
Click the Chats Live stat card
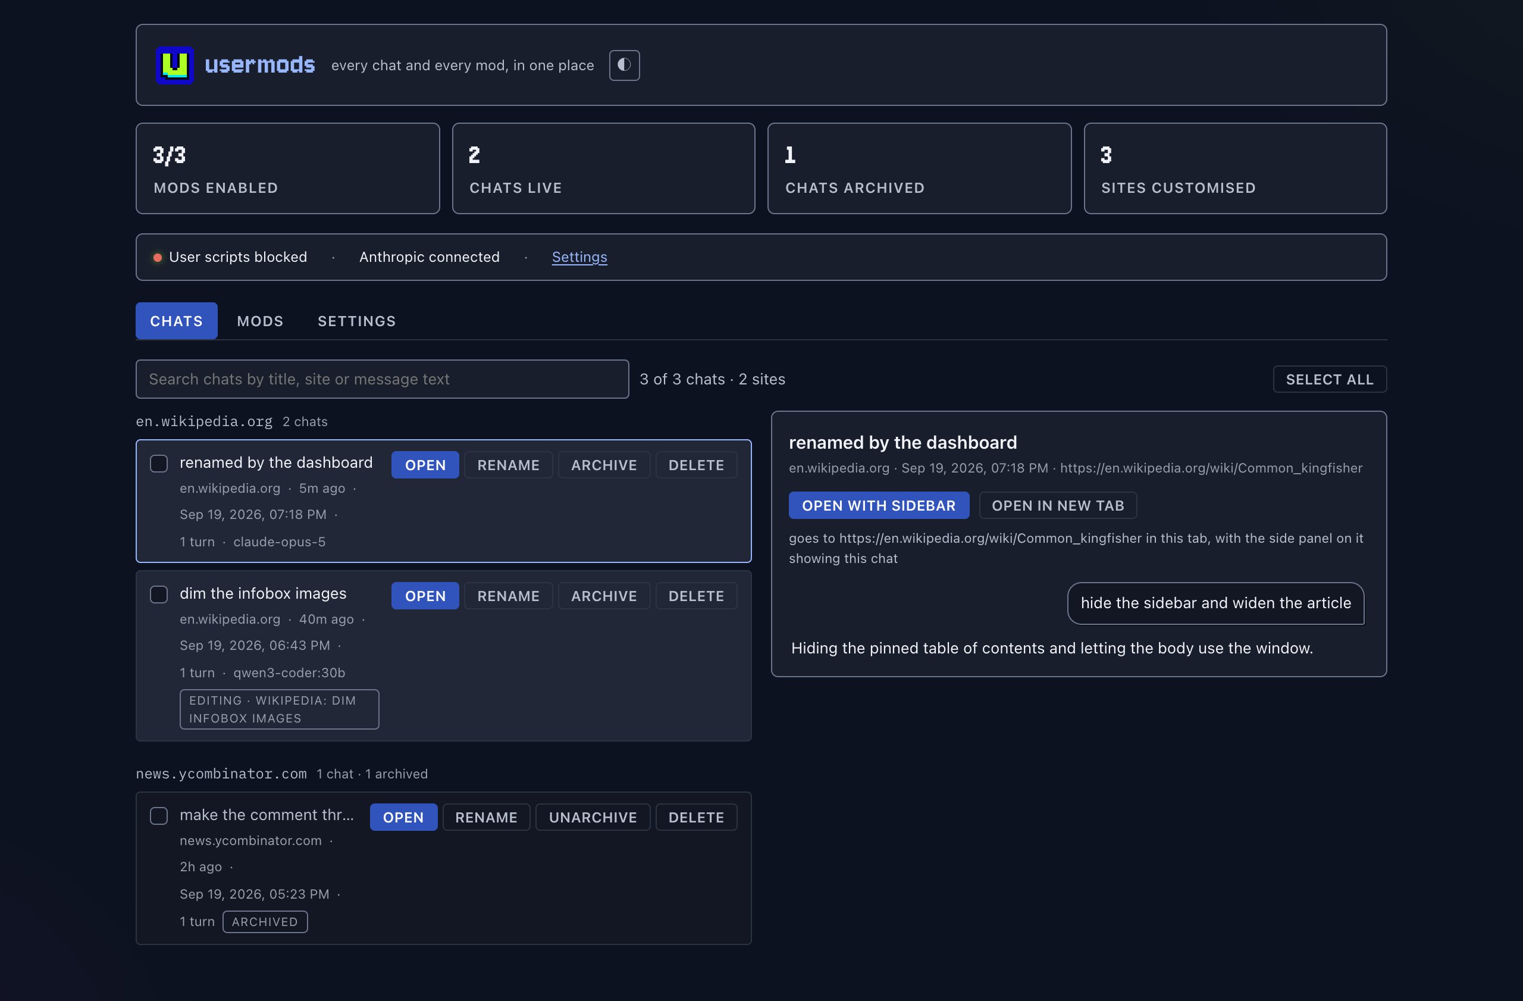[x=603, y=168]
